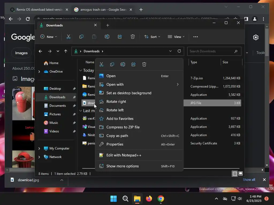274x205 pixels.
Task: Click the Search Downloads field
Action: (x=214, y=51)
